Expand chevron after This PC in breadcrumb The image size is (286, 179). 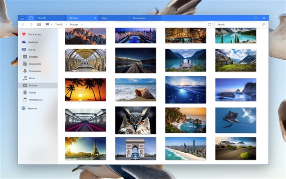tap(67, 24)
